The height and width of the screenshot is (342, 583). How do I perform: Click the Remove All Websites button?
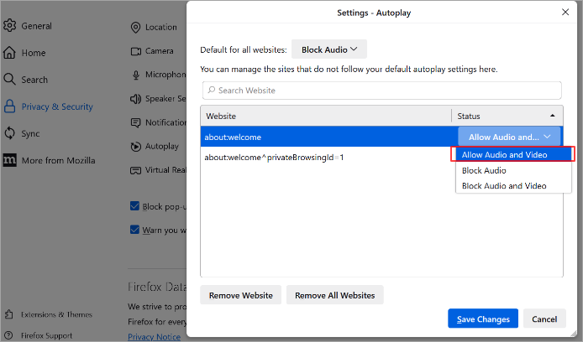tap(334, 295)
